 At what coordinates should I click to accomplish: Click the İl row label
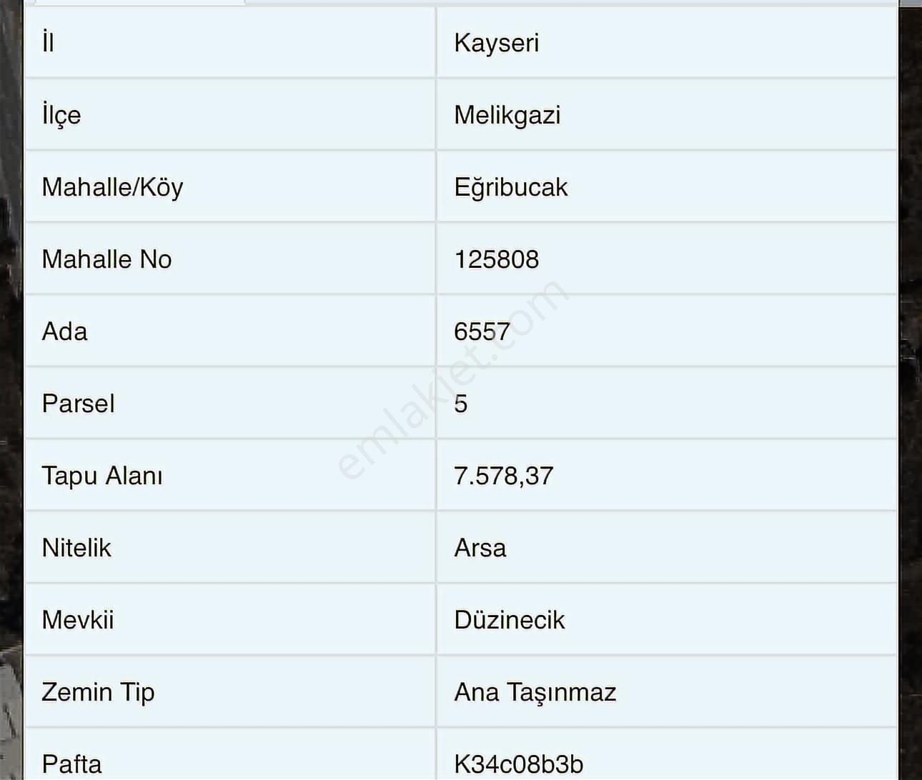point(48,43)
